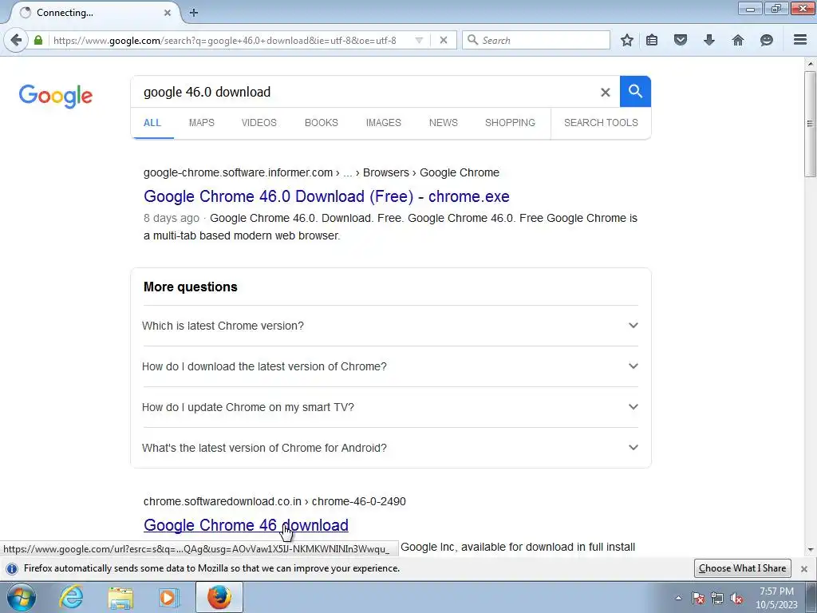Click the info icon in notification bar
This screenshot has width=817, height=613.
tap(12, 568)
